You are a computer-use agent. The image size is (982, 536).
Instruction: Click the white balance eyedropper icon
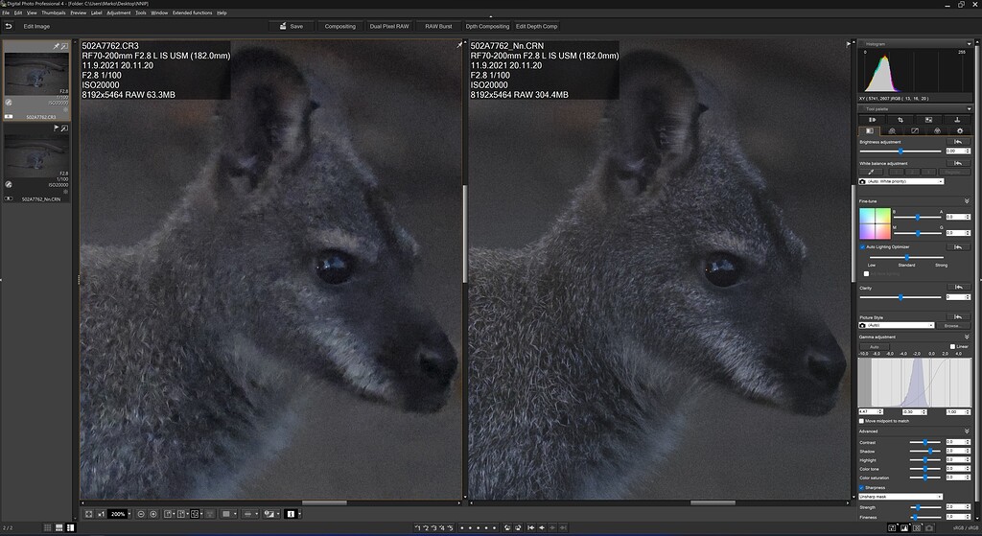click(871, 171)
